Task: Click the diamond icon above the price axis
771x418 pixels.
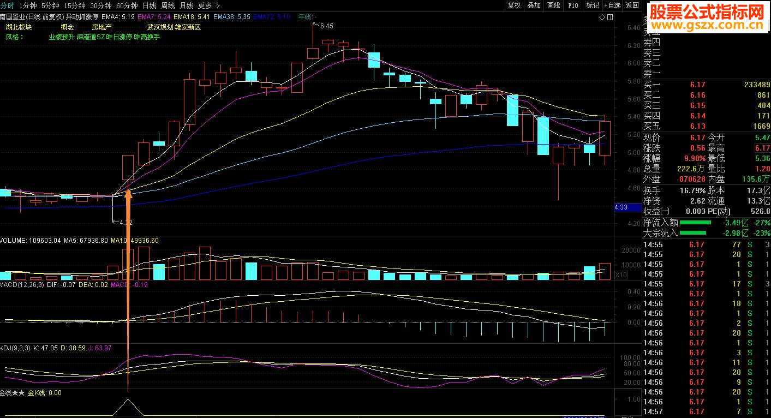Action: 602,17
